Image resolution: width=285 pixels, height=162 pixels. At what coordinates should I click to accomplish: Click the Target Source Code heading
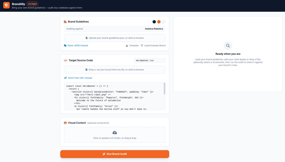point(81,60)
